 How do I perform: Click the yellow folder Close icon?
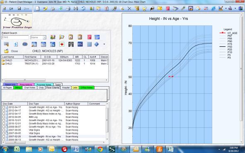(6, 51)
